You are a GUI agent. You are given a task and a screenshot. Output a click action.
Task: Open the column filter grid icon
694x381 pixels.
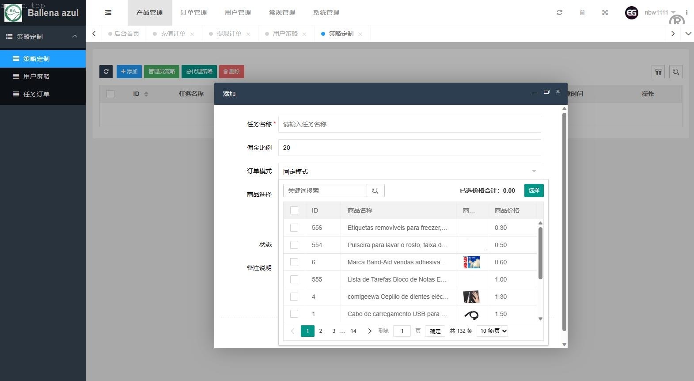click(x=658, y=72)
